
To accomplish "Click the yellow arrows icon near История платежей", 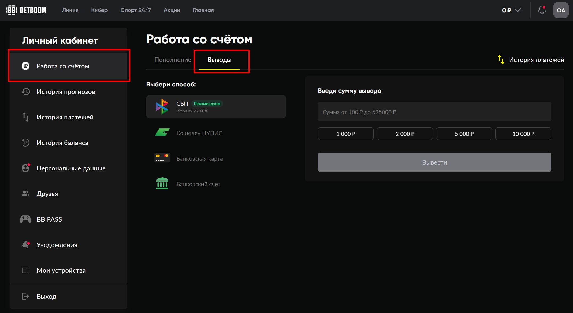I will pyautogui.click(x=501, y=60).
